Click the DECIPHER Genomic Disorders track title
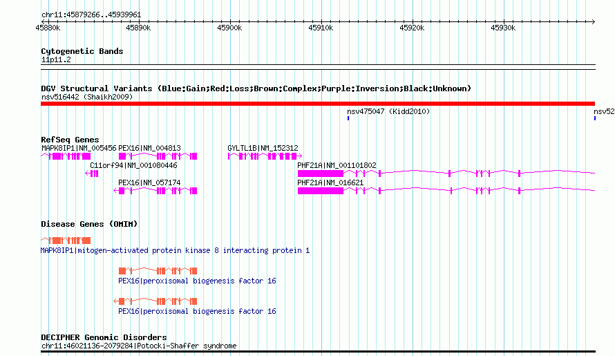The image size is (615, 356). pos(104,337)
